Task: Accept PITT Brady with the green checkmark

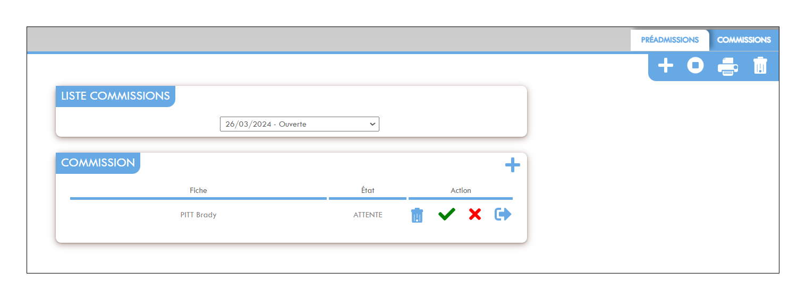Action: click(x=447, y=214)
